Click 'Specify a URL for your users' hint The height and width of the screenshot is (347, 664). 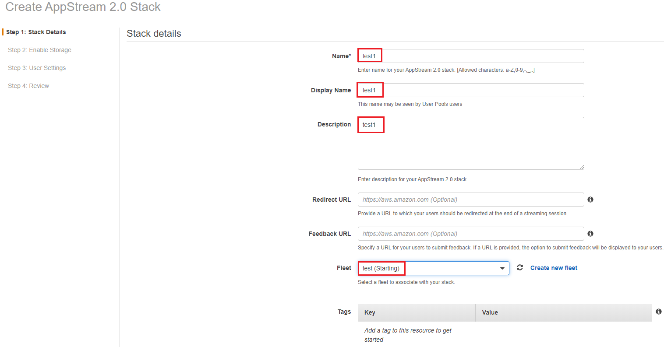click(510, 248)
